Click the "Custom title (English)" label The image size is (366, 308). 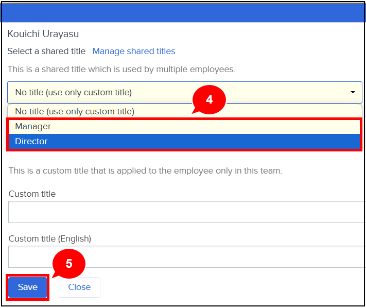(x=50, y=238)
